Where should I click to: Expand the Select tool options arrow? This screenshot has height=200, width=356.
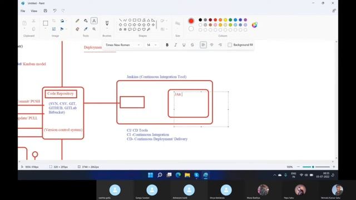[46, 29]
